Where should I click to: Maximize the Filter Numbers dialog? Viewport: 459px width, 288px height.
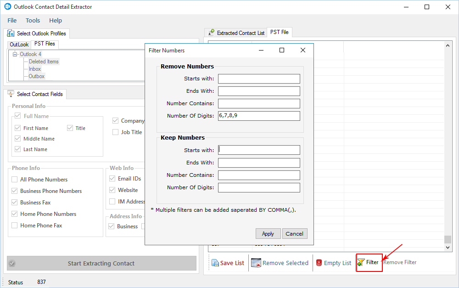point(282,51)
